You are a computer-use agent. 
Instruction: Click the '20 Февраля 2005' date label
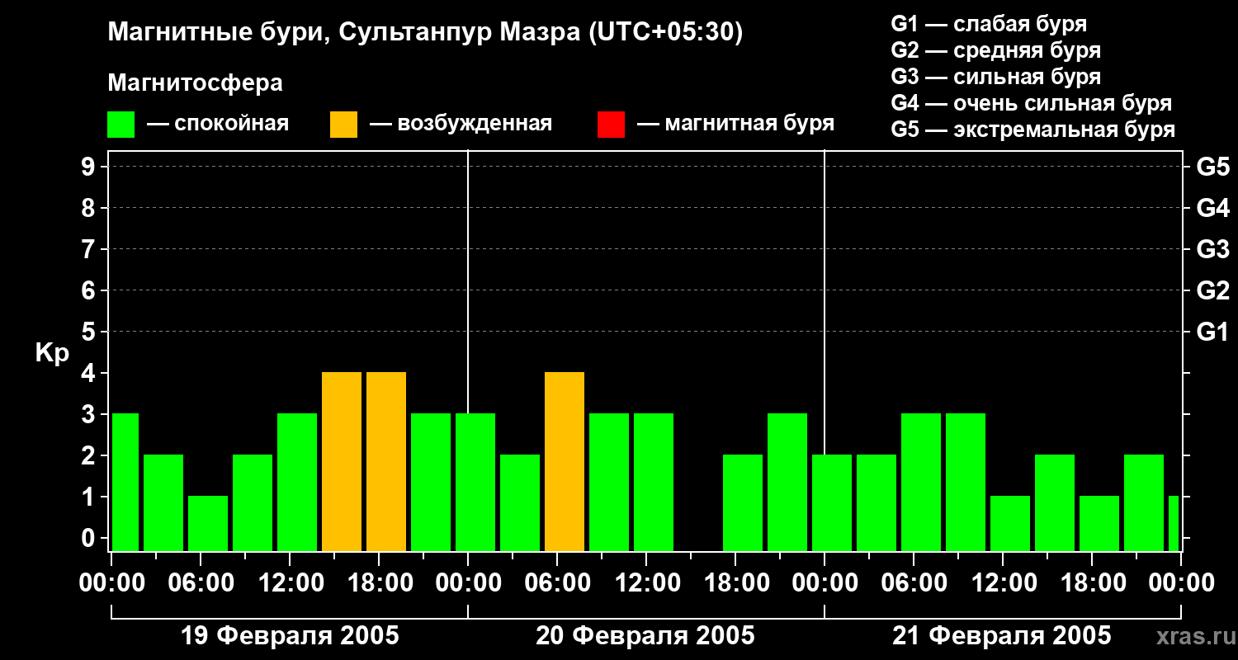(x=645, y=636)
